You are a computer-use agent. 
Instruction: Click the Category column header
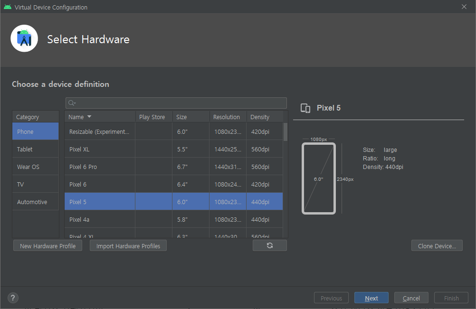(36, 117)
